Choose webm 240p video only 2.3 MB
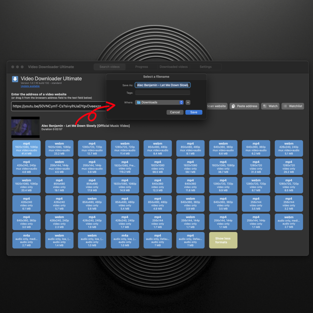Screen dimensions: 313x313 [59, 222]
